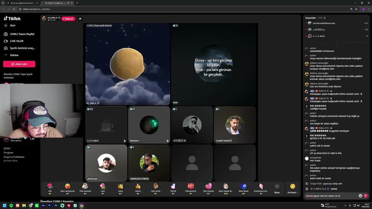Viewport: 372px width, 209px height.
Task: Open the browser zoom magnifier icon
Action: [351, 9]
